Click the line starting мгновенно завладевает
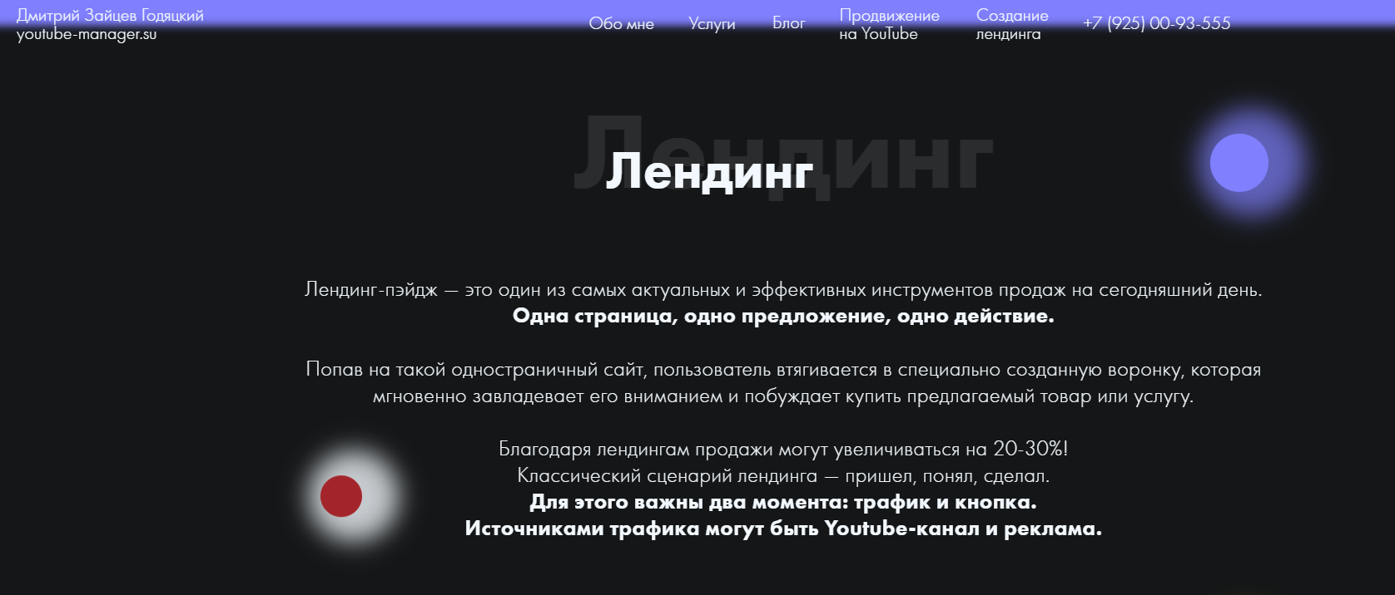Viewport: 1395px width, 595px height. pyautogui.click(x=782, y=396)
